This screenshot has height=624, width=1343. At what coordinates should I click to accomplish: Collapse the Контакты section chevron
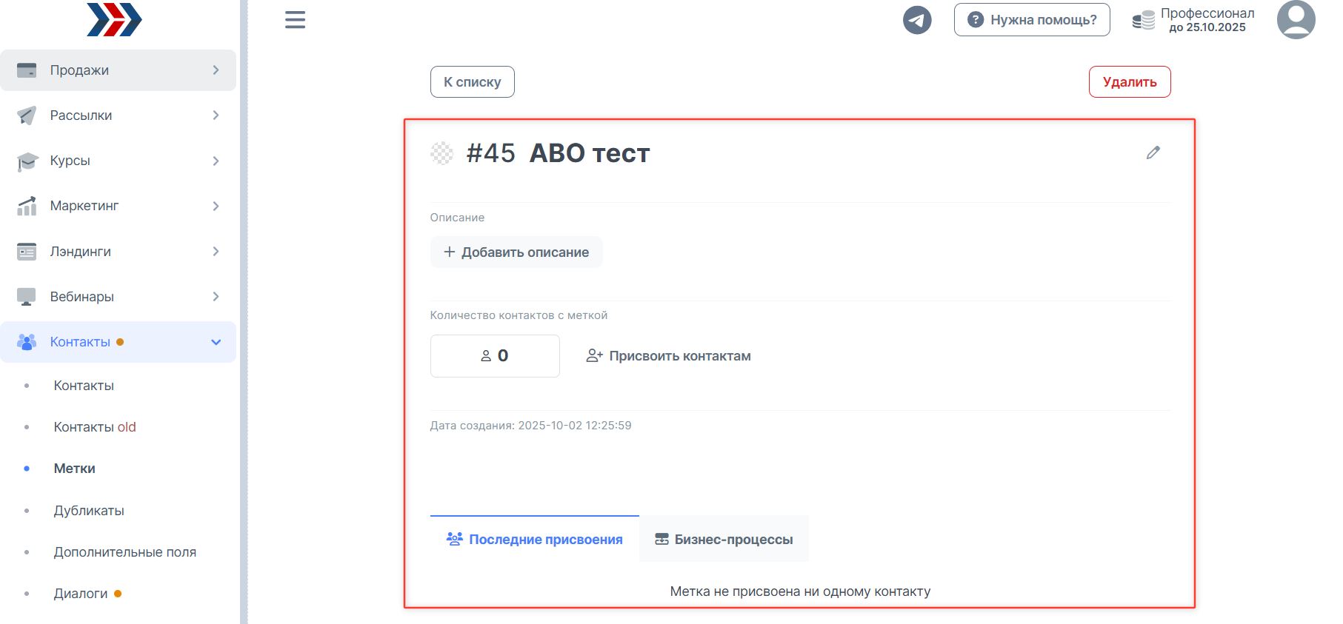(216, 342)
